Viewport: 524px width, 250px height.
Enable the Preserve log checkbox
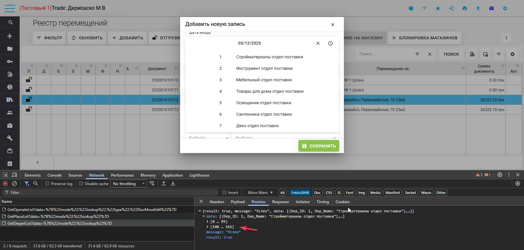click(x=47, y=183)
